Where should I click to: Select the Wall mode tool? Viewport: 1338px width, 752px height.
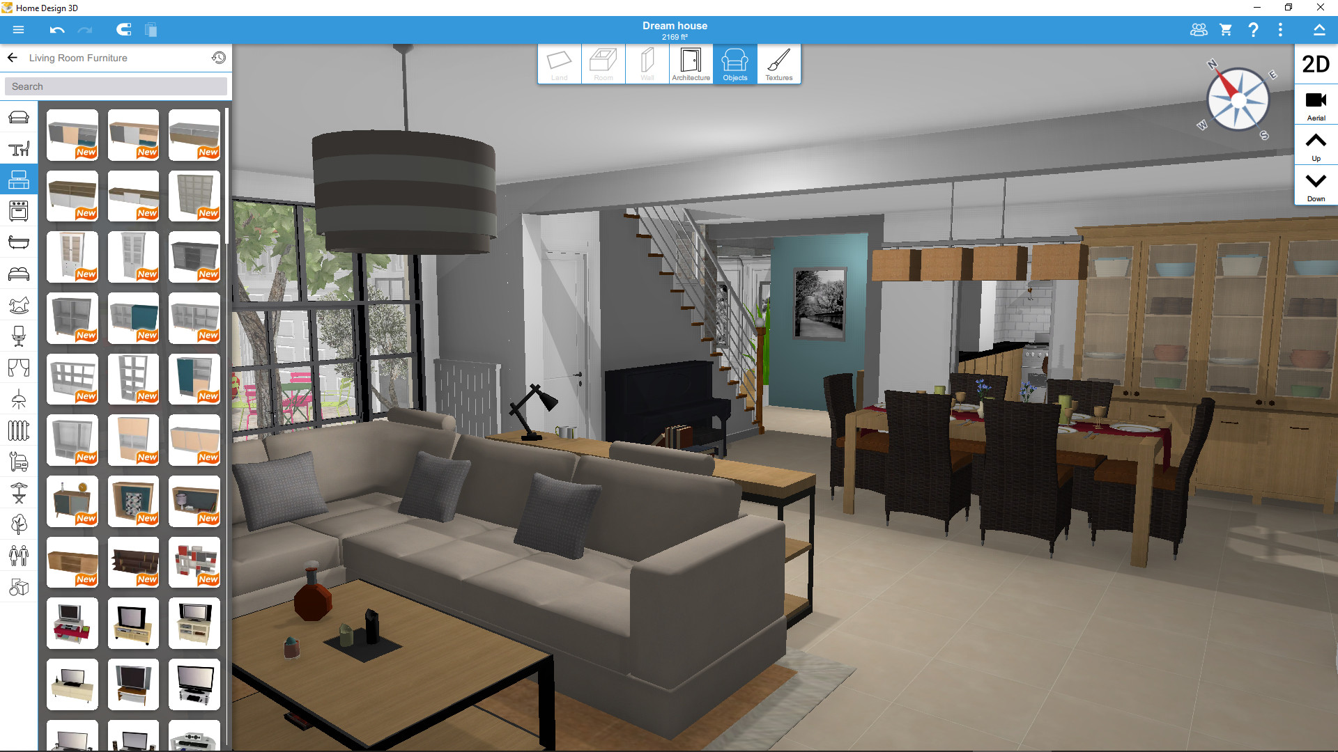point(645,64)
